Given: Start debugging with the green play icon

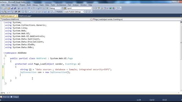Looking at the screenshot, I should 47,8.
